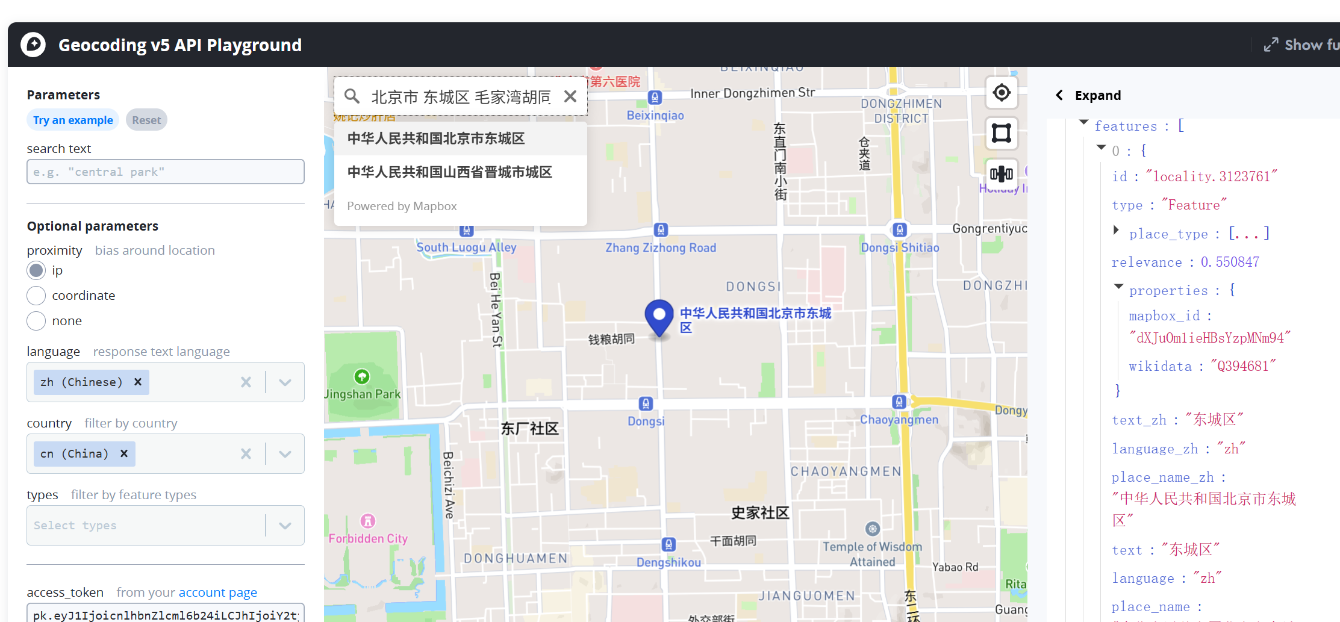1340x622 pixels.
Task: Click the 东厂社区 map label
Action: pos(530,429)
